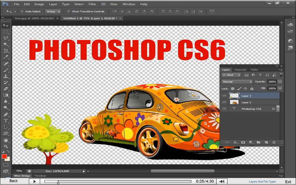This screenshot has height=185, width=296.
Task: Open the Move tool preset picker arrow
Action: point(15,12)
